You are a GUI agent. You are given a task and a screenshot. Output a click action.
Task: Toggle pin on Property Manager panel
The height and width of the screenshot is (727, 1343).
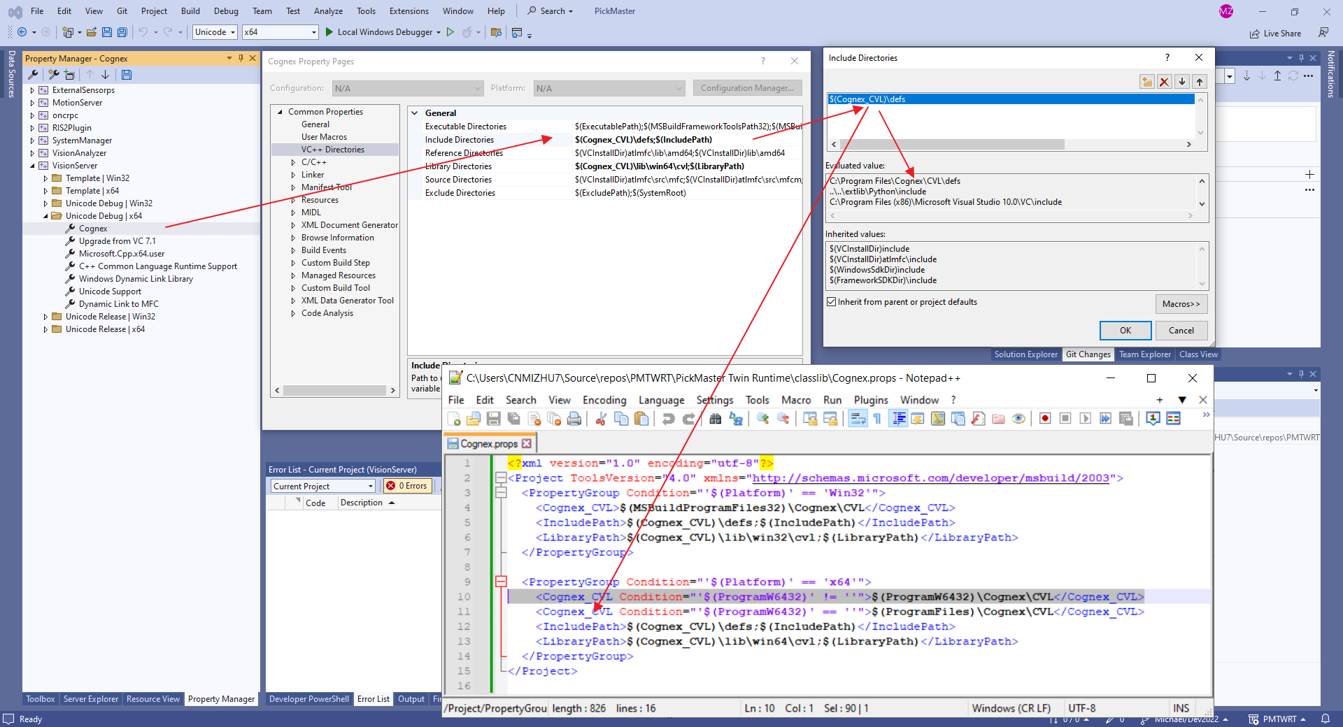(241, 58)
